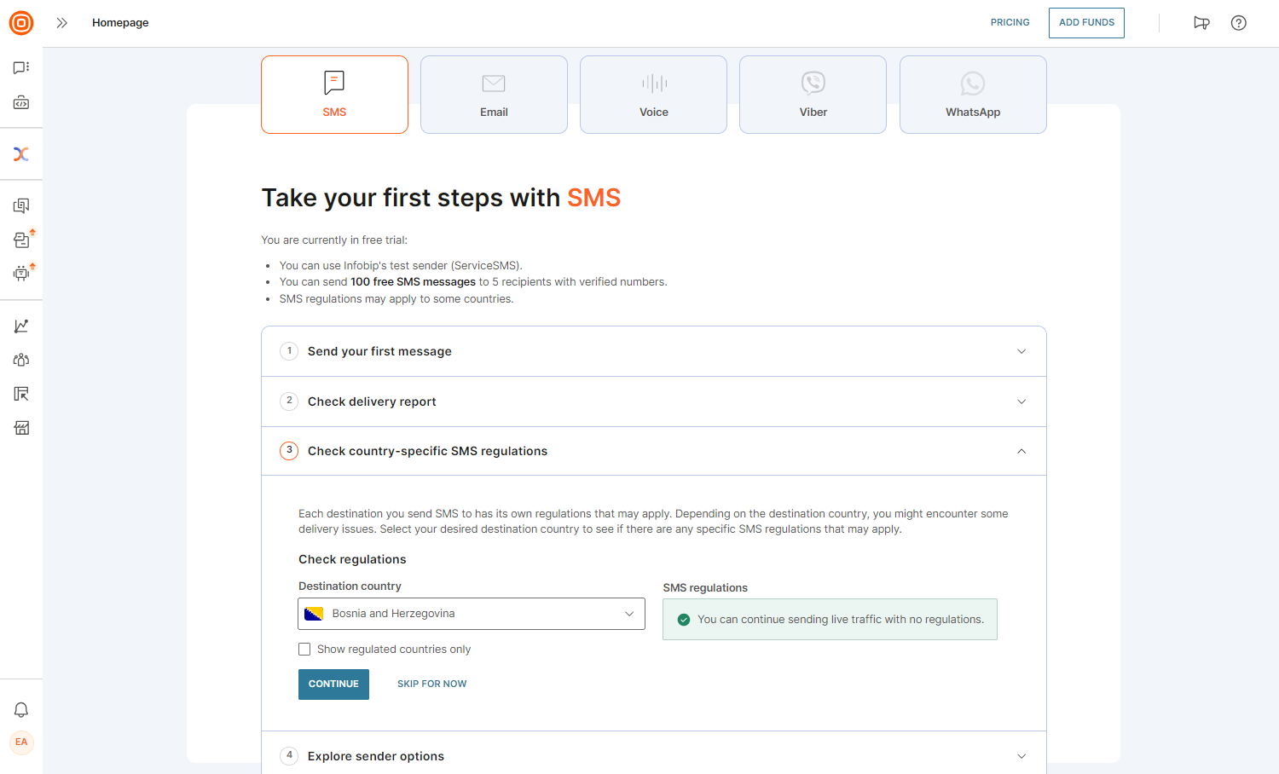Click the 'Show regulated countries only' label text
Image resolution: width=1279 pixels, height=774 pixels.
[394, 650]
